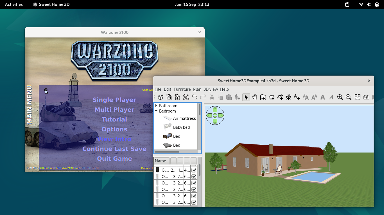Choose the Create rooms tool

[x=272, y=97]
